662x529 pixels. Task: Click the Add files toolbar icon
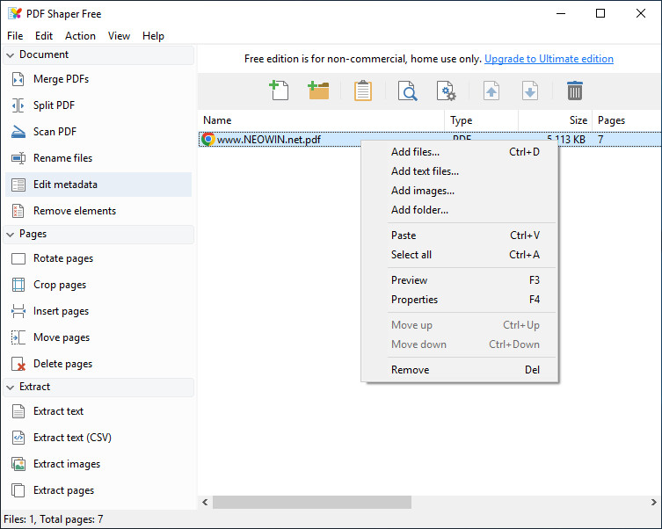coord(279,91)
